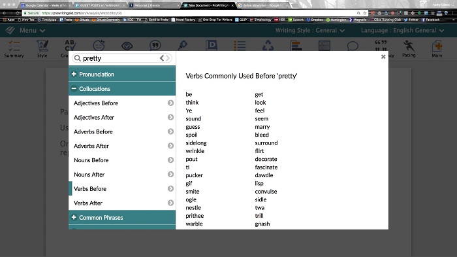This screenshot has width=457, height=257.
Task: Select Nouns After in Collocations
Action: [x=122, y=175]
